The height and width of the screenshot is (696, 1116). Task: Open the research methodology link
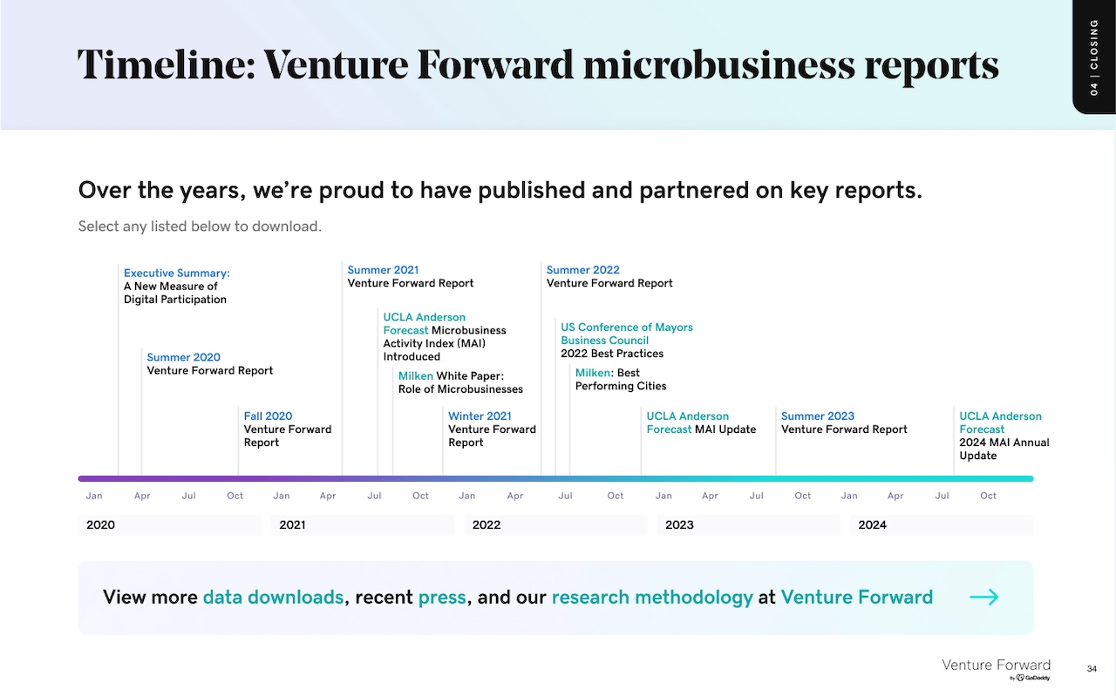pos(652,598)
